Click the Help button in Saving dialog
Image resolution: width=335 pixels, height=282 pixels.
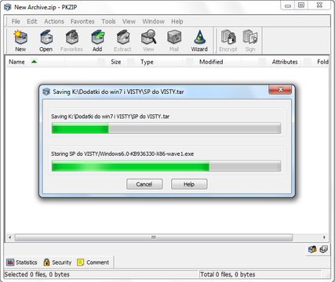[x=189, y=184]
